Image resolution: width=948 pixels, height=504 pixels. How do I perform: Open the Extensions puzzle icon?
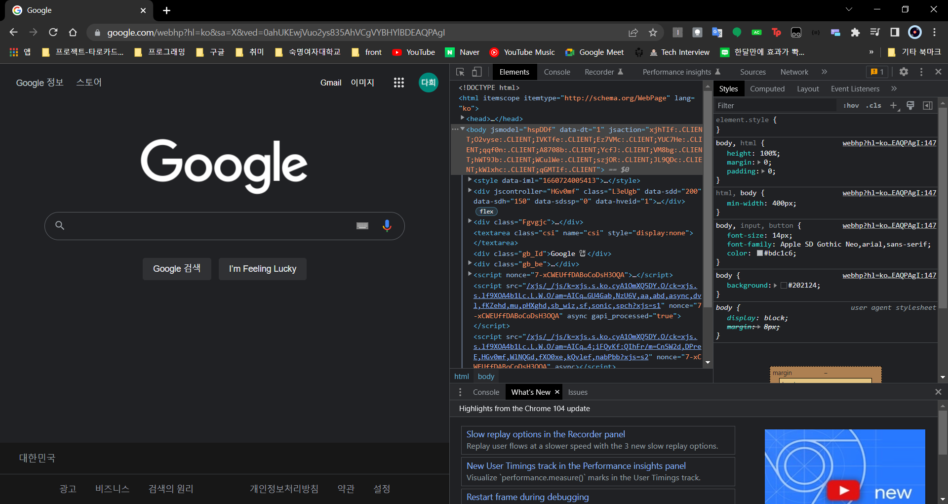pos(855,33)
